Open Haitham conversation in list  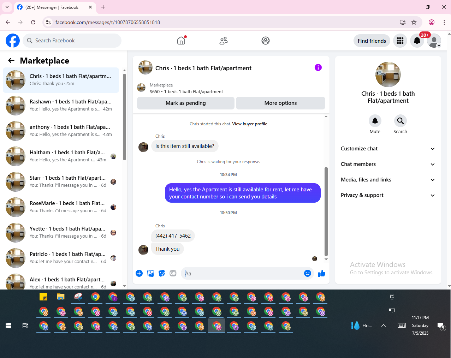coord(61,156)
